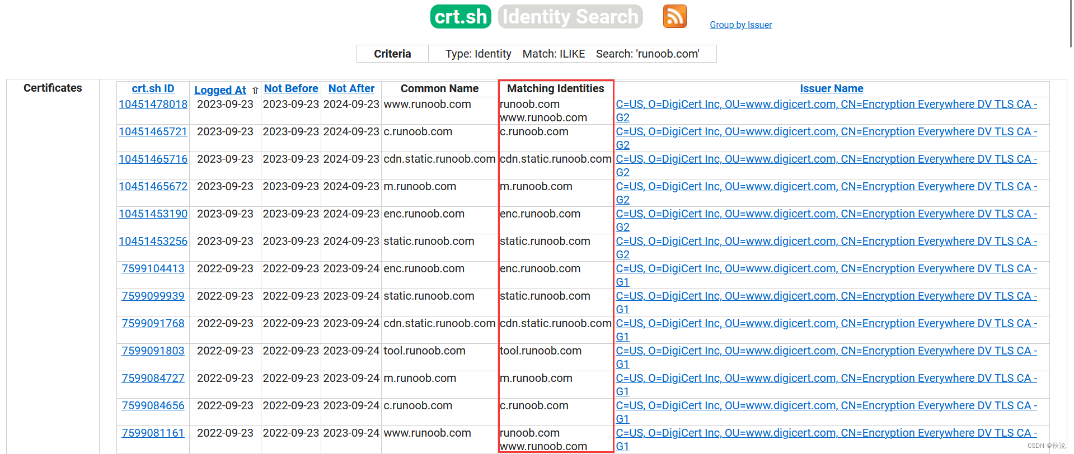Screen dimensions: 1074x454
Task: Sort by the Logged At column header
Action: tap(220, 90)
